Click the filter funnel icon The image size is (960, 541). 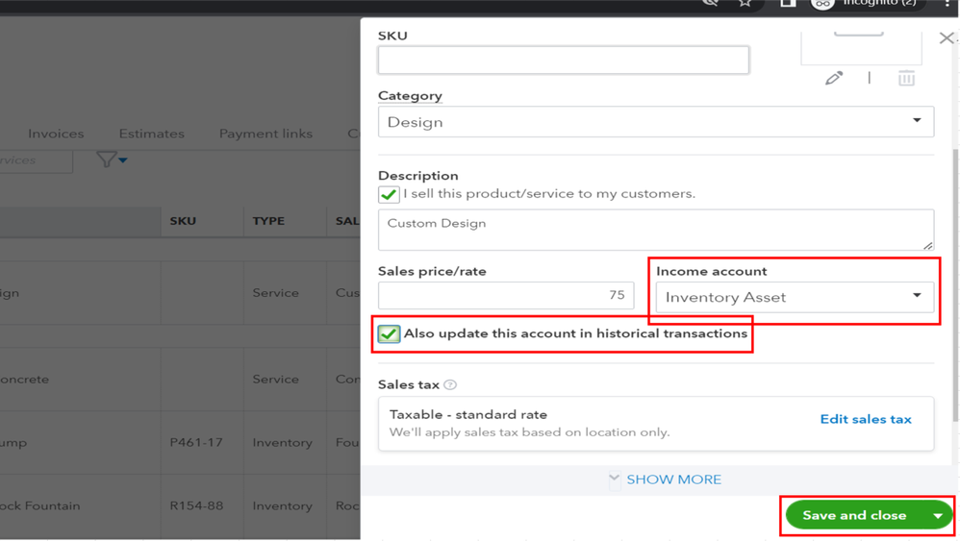click(107, 160)
